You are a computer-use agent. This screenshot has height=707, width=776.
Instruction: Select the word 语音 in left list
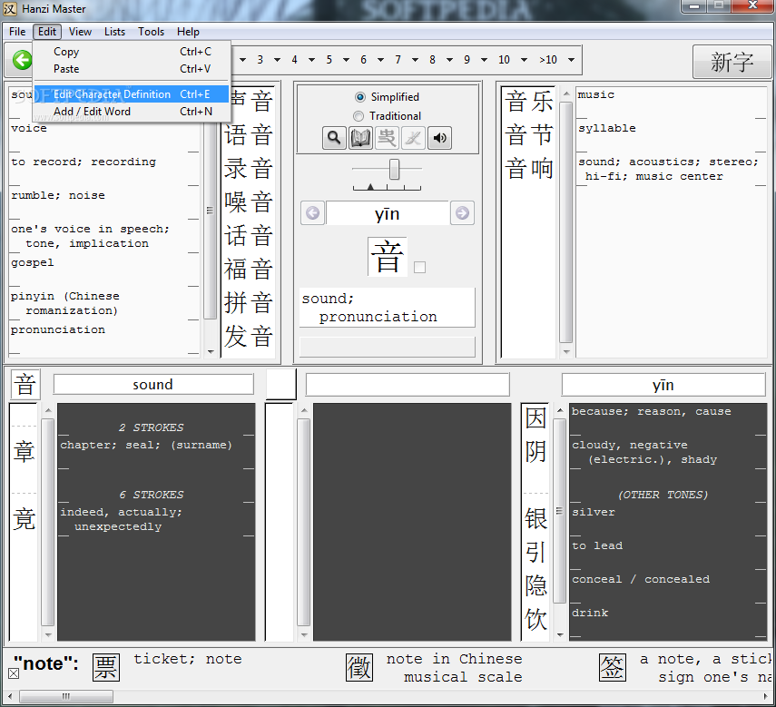249,135
